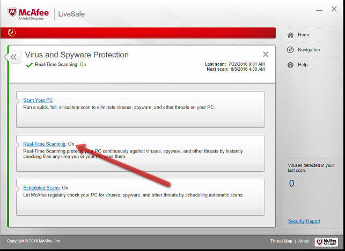Open the Scheduled Scans link
The width and height of the screenshot is (345, 251).
(41, 188)
